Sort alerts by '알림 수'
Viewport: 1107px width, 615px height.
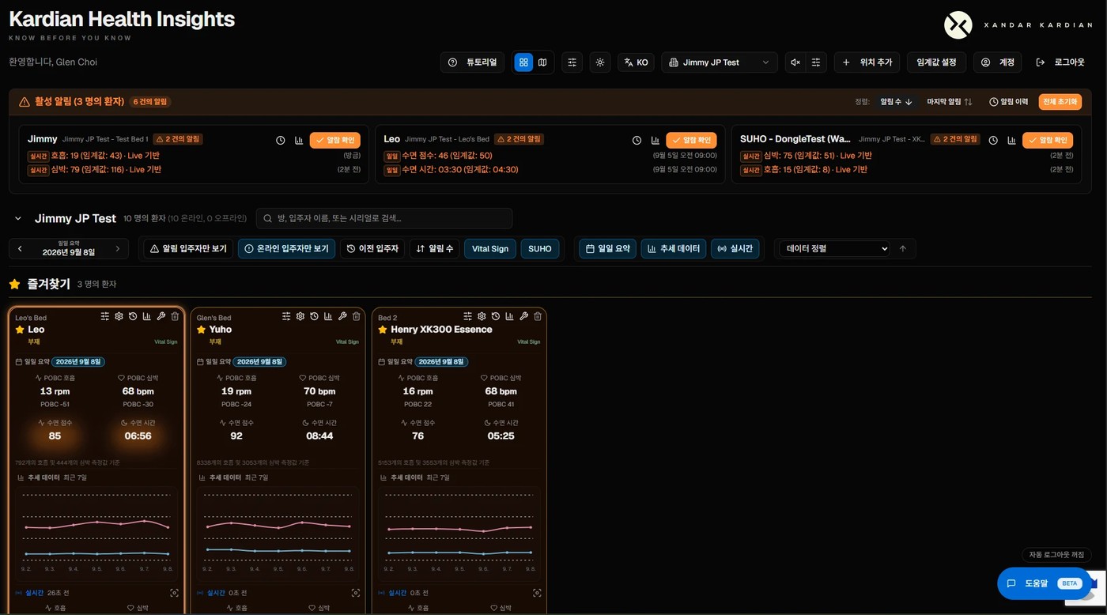point(897,102)
